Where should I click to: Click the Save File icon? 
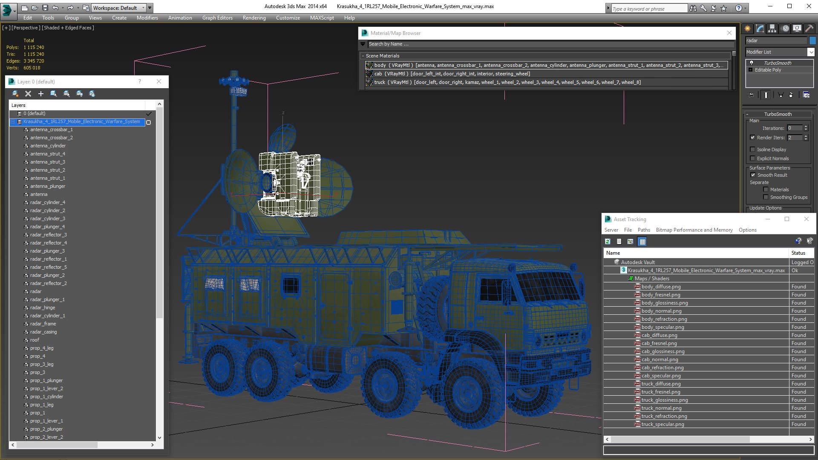pos(44,8)
